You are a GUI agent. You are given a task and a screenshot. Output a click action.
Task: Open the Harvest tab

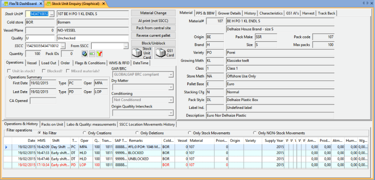point(308,13)
